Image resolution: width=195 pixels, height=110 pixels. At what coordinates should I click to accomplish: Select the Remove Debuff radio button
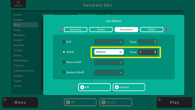tap(64, 72)
